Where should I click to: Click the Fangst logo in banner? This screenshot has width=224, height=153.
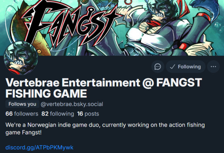70,24
